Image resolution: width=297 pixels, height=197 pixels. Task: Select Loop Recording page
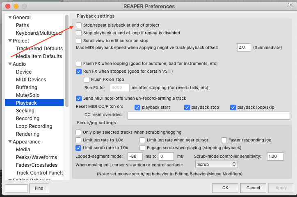(34, 126)
